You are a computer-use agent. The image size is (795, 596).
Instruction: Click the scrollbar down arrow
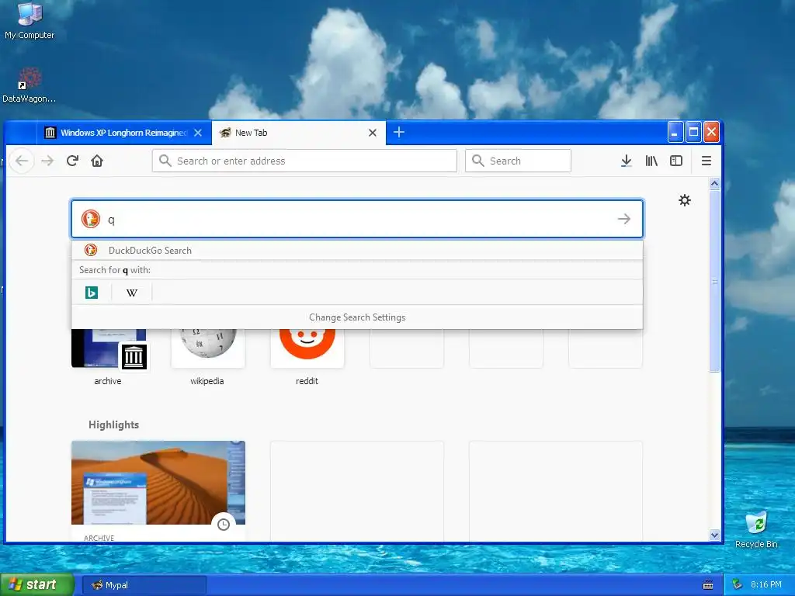[714, 535]
